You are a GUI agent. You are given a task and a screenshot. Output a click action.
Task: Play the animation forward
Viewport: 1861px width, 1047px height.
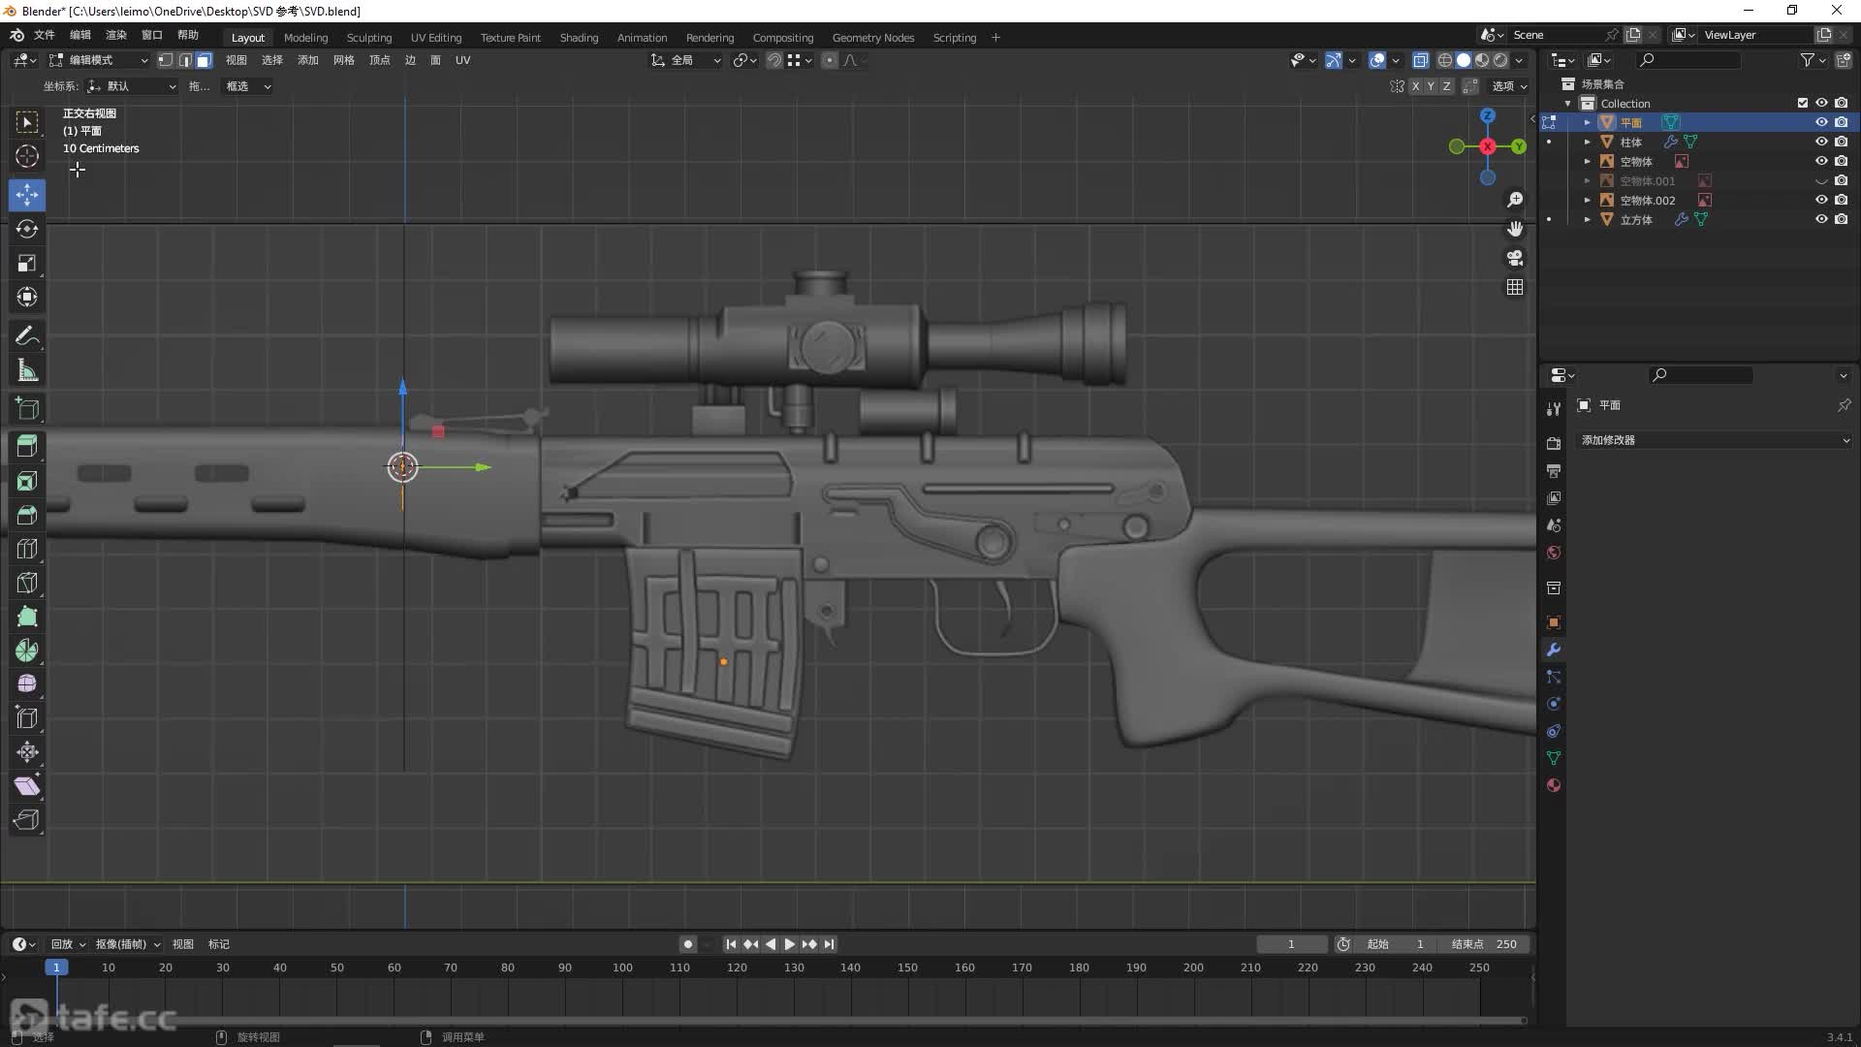tap(790, 944)
